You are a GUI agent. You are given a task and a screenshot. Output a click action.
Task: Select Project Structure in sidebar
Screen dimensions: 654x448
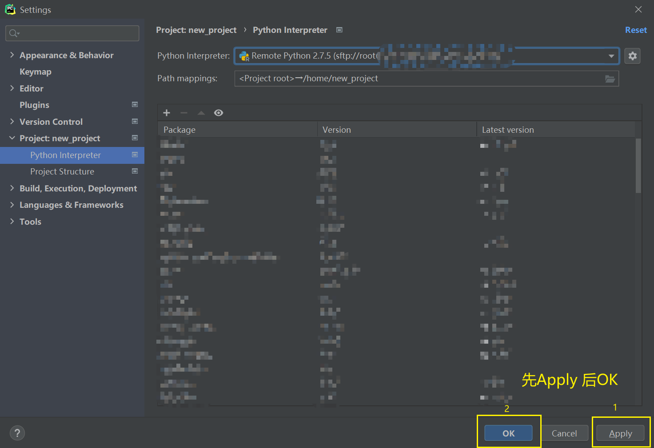(x=62, y=171)
